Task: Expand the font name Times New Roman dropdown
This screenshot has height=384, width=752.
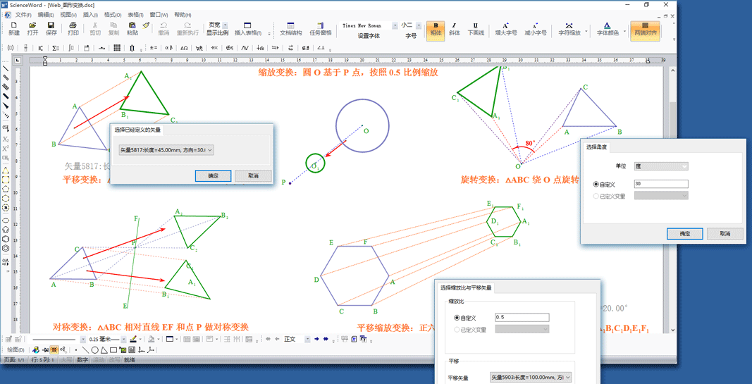Action: pyautogui.click(x=395, y=26)
